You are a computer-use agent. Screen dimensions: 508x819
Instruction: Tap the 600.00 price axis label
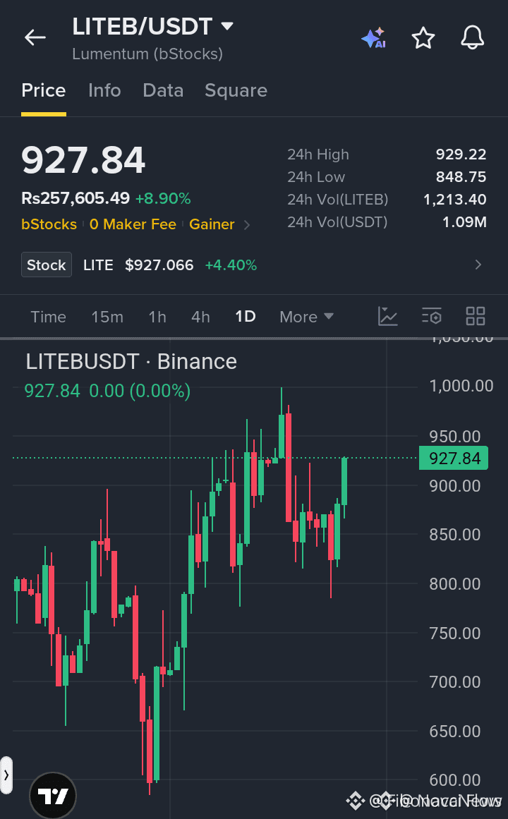pyautogui.click(x=454, y=779)
